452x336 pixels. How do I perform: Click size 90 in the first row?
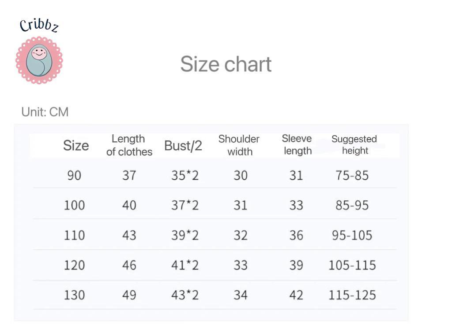(74, 175)
